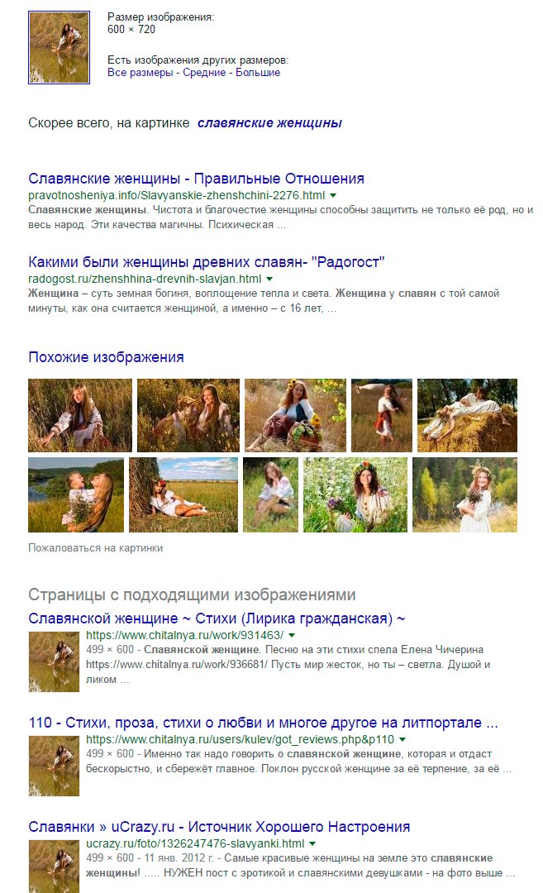Open 'Славянские женщины - Правильные Отношения' result

click(x=197, y=179)
